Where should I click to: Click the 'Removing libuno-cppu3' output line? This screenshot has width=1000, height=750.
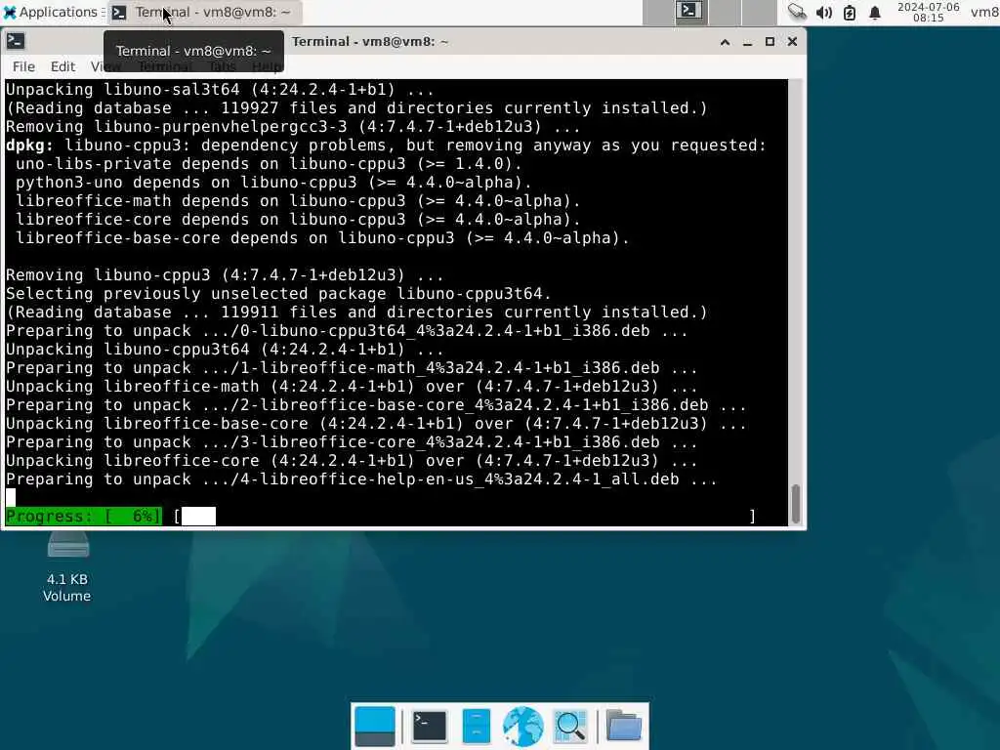[x=225, y=275]
